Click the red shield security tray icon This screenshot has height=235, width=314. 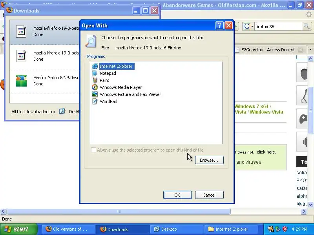285,229
